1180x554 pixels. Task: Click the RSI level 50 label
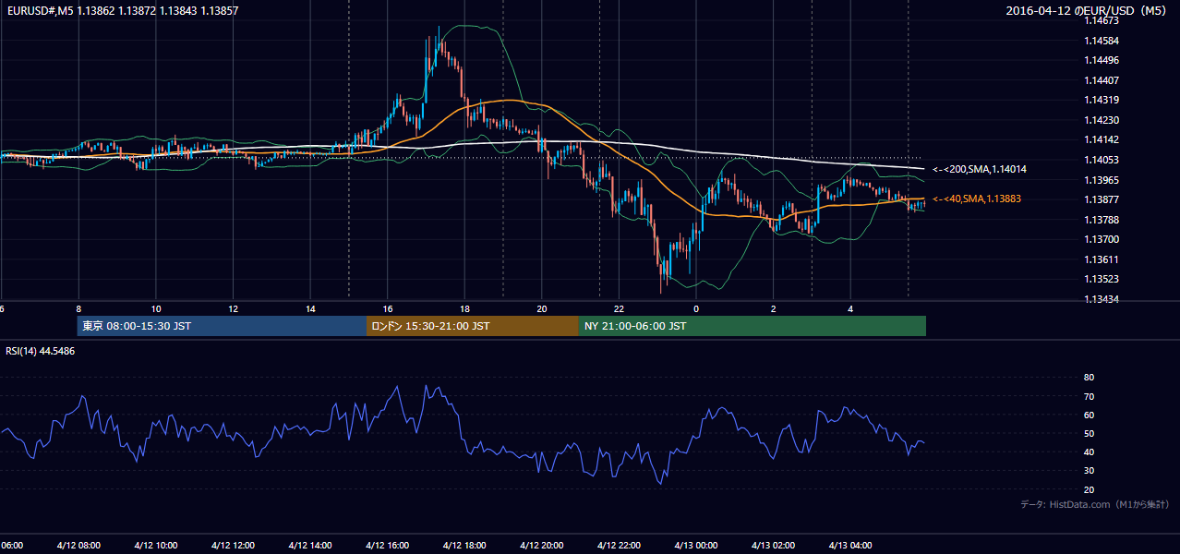[x=1089, y=433]
